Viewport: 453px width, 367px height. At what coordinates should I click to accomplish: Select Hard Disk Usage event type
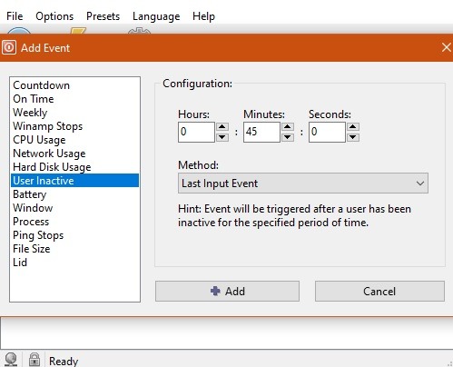(x=74, y=167)
